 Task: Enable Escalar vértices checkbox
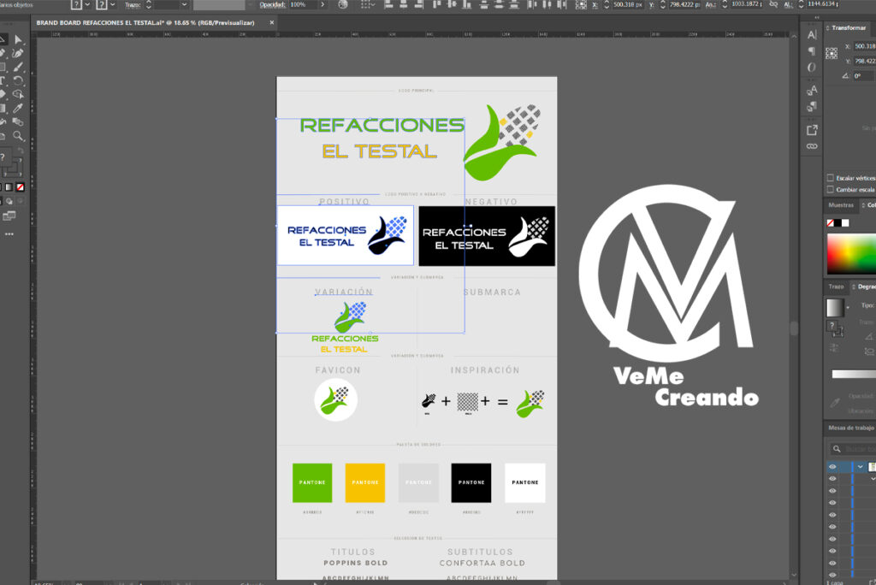point(830,178)
